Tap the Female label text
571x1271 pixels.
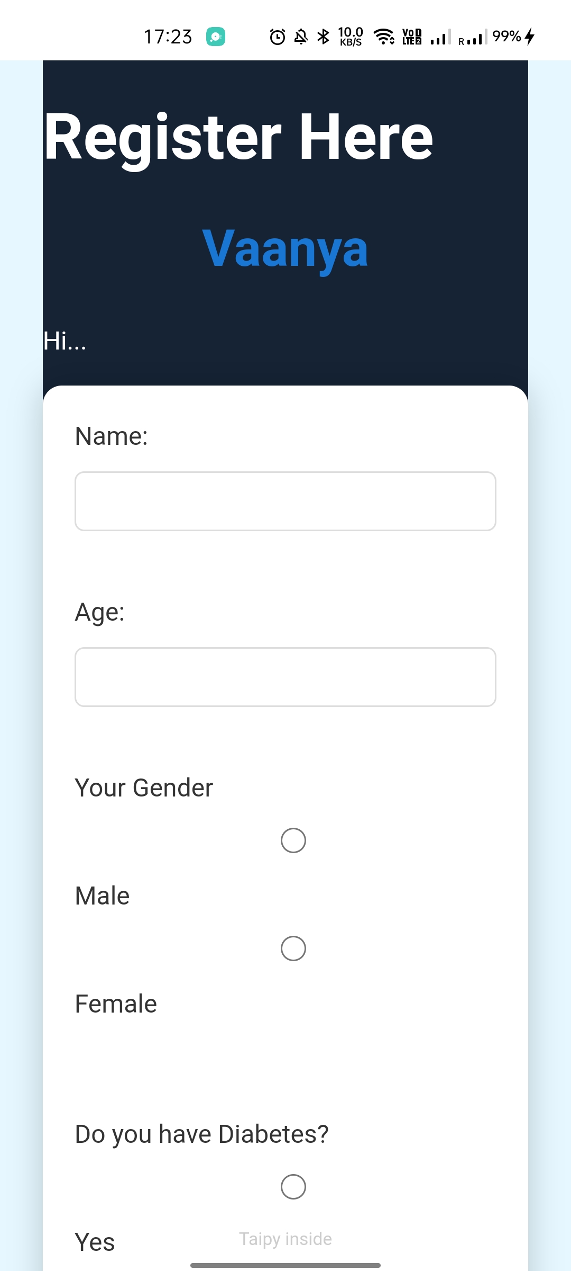point(116,1004)
